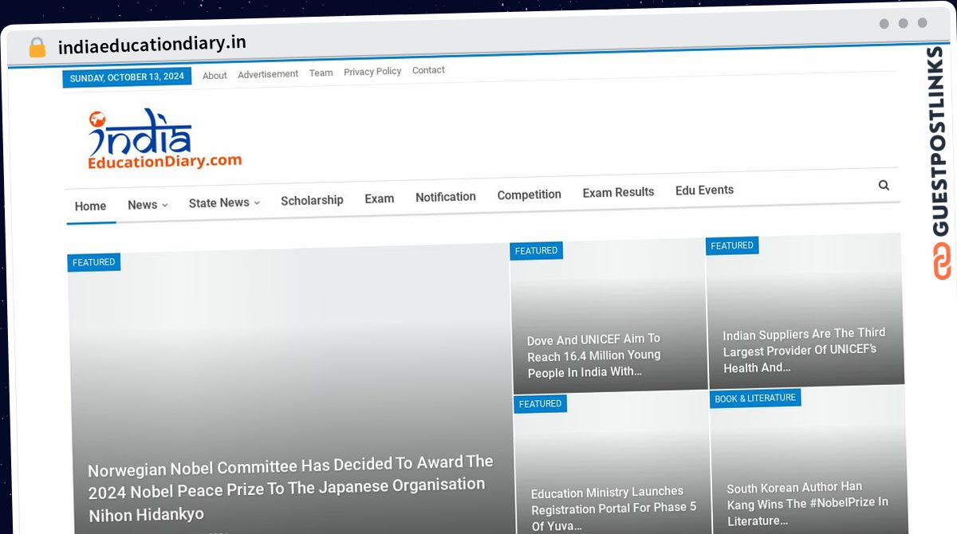957x534 pixels.
Task: Open the Notification section
Action: point(446,197)
